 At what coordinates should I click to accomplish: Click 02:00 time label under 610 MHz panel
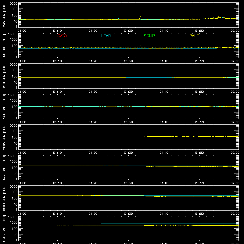[x=235, y=92]
